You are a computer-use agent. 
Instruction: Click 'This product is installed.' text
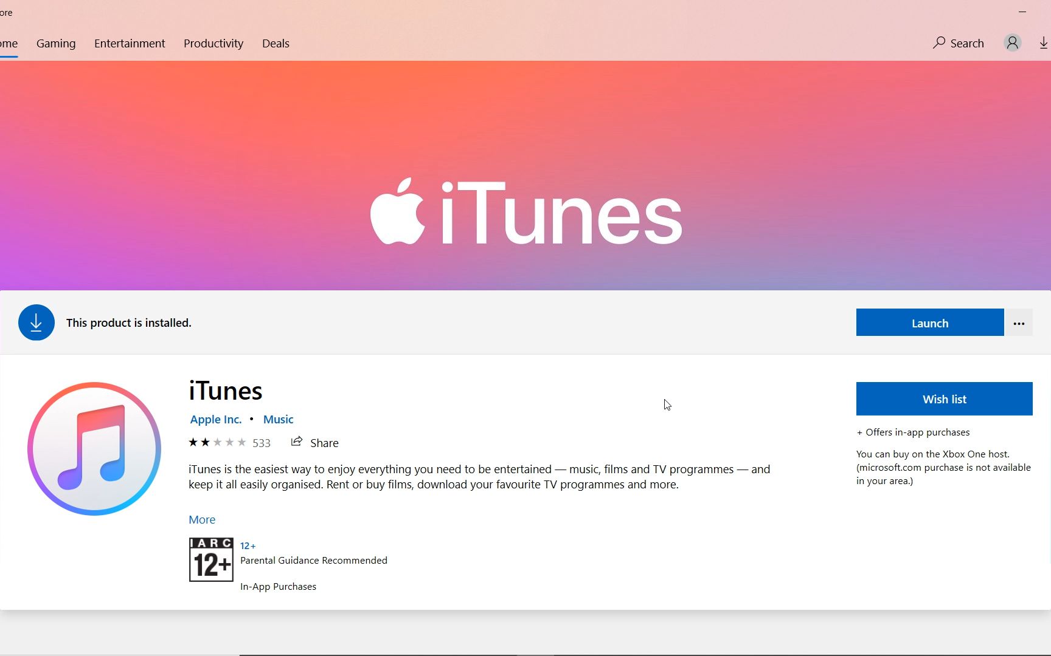[129, 323]
